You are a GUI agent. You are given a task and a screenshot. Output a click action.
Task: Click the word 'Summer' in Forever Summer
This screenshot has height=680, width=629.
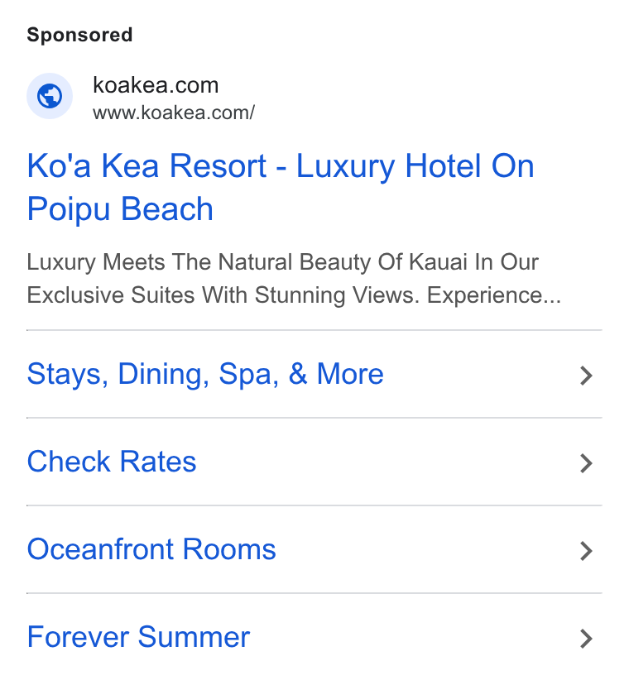click(x=194, y=637)
